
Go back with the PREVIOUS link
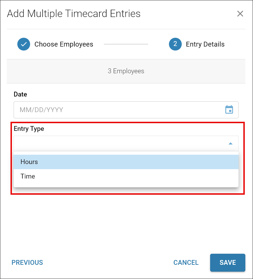(x=27, y=263)
